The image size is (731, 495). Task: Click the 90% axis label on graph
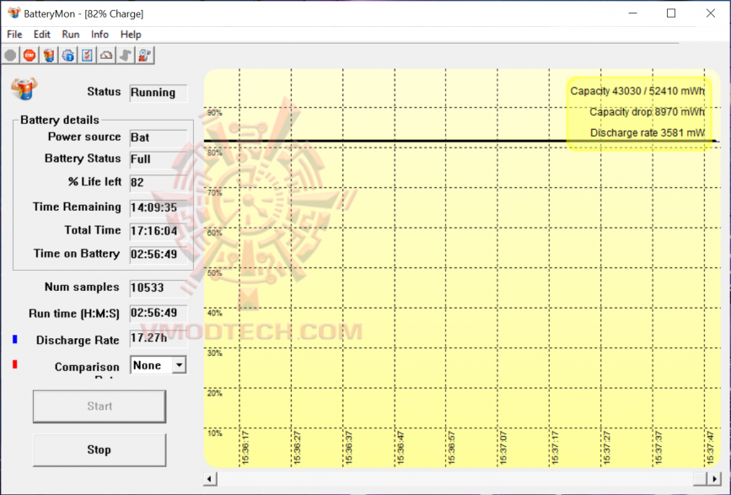(x=214, y=113)
